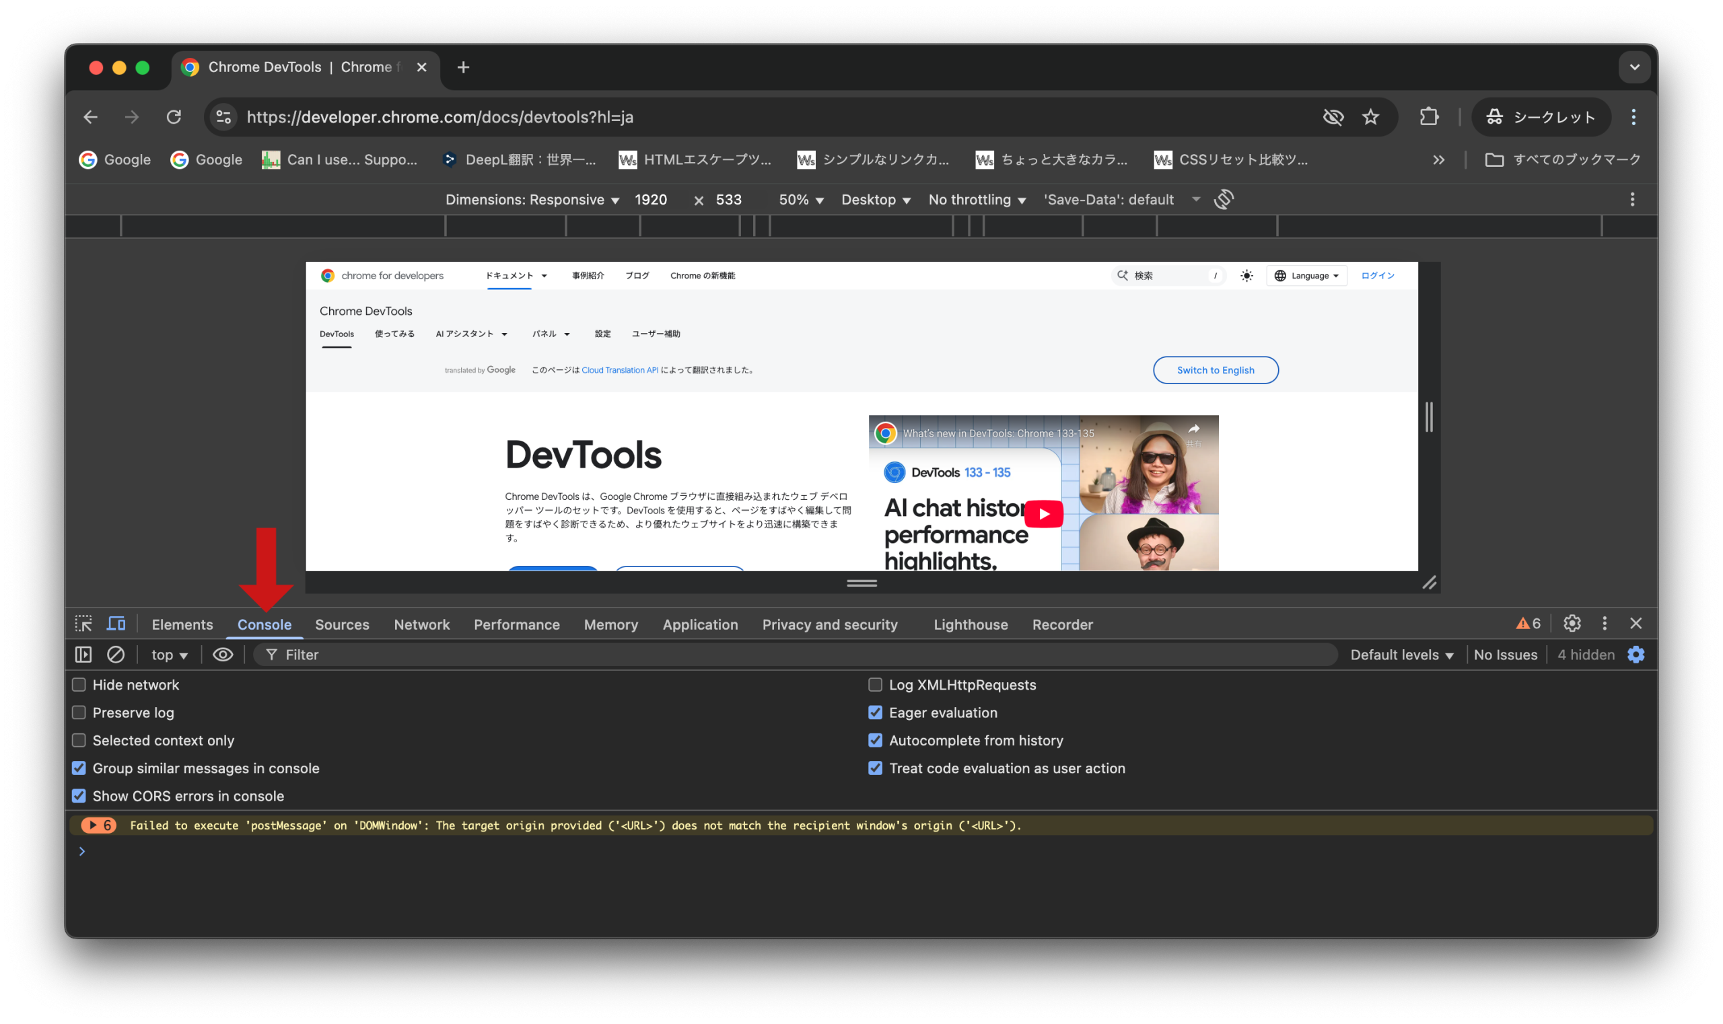Play the DevTools YouTube video

pos(1043,513)
